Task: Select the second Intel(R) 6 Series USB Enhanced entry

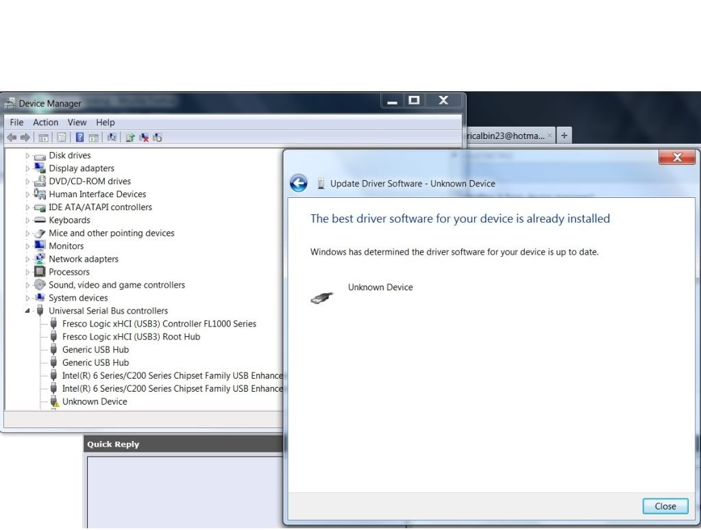Action: pos(172,388)
